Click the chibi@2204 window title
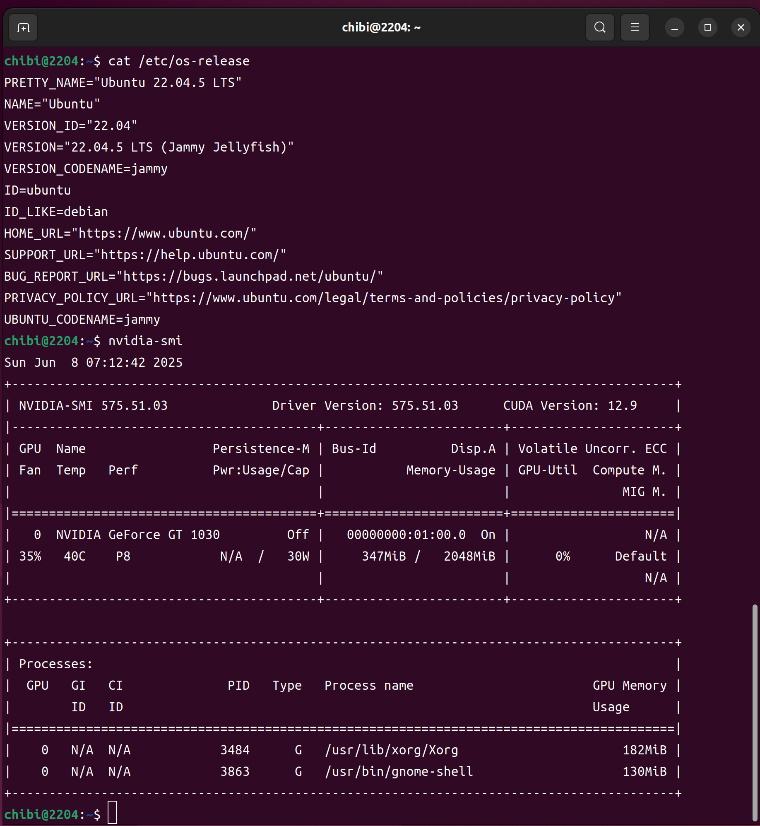 point(381,28)
